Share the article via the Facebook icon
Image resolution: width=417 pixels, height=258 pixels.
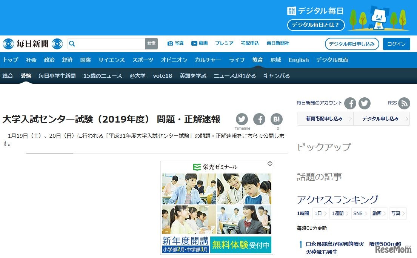259,119
